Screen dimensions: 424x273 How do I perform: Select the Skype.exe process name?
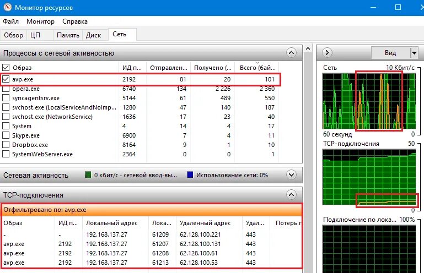point(26,135)
